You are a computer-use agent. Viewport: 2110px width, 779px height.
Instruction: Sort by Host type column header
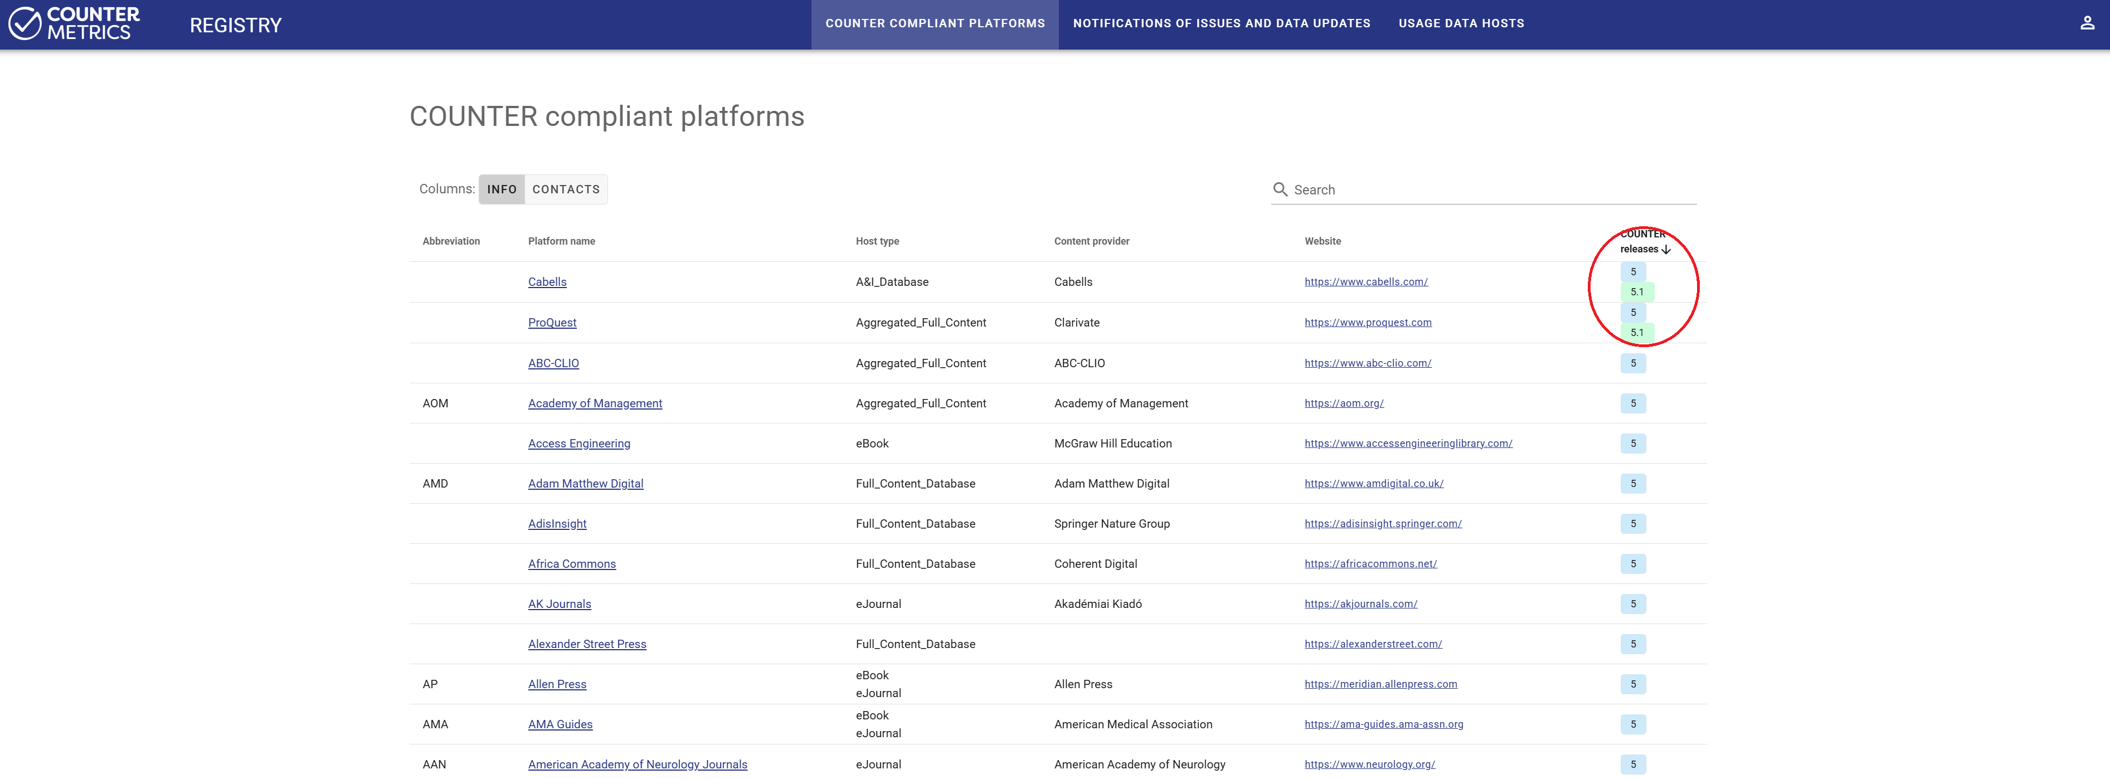click(877, 241)
